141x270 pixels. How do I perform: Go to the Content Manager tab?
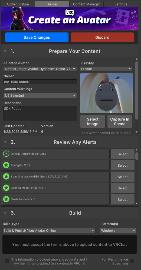(x=86, y=4)
